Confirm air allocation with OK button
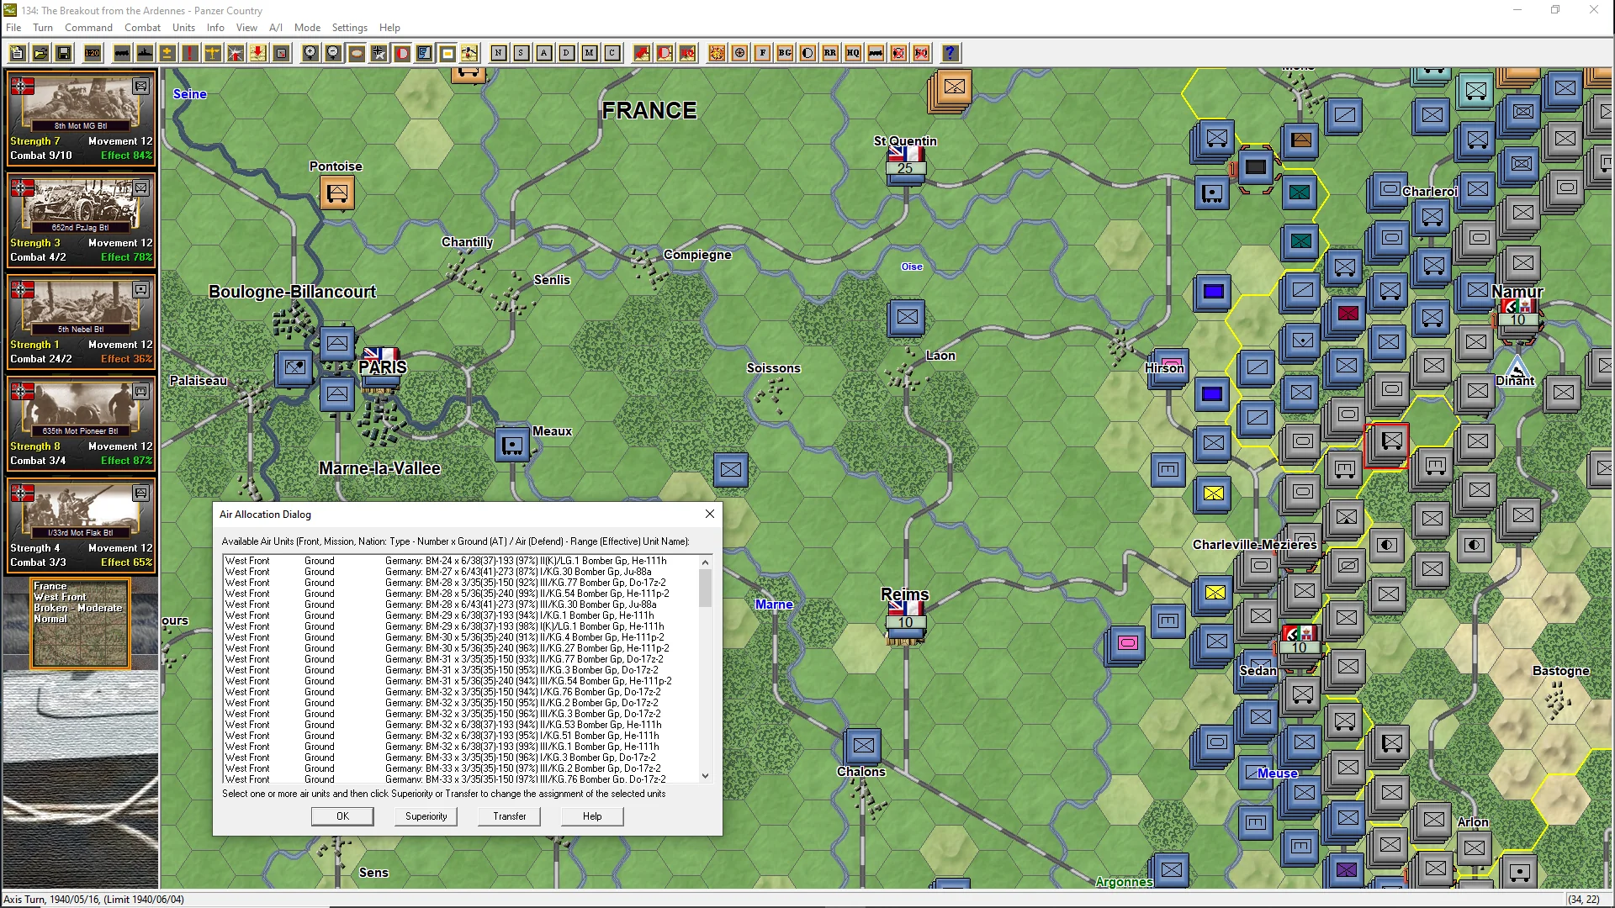1615x908 pixels. (x=342, y=816)
